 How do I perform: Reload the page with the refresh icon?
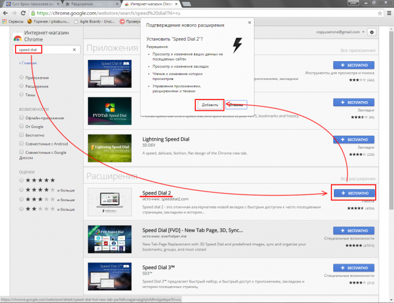coord(23,13)
